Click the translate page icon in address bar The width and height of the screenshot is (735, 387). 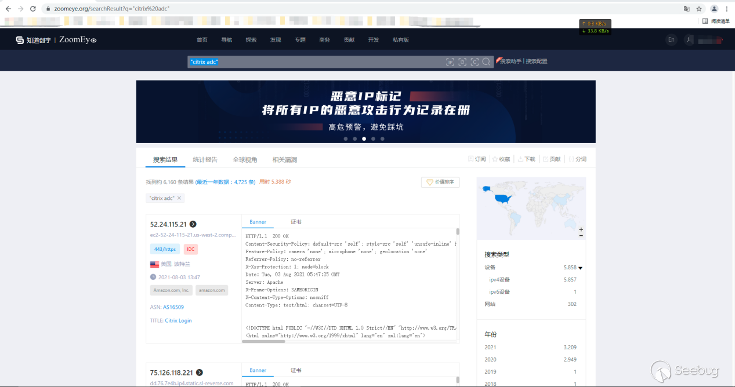(x=687, y=9)
